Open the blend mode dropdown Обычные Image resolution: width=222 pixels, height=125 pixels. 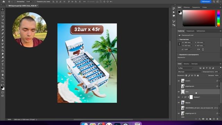click(190, 72)
